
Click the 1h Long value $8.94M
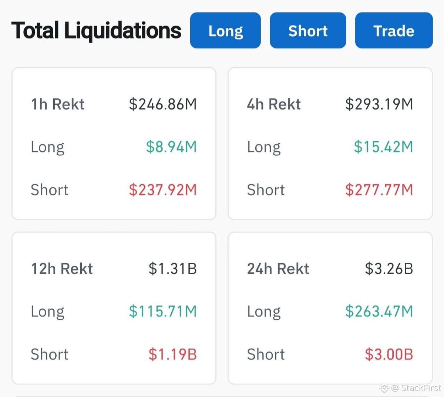[x=171, y=147]
